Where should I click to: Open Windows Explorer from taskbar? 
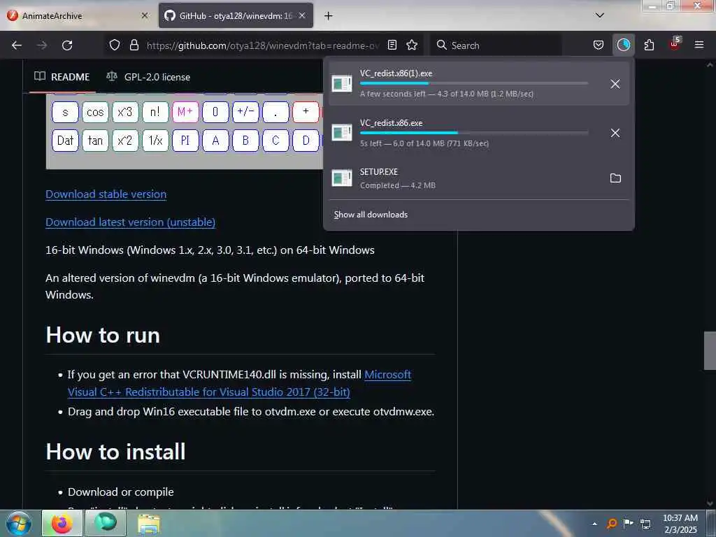point(149,524)
